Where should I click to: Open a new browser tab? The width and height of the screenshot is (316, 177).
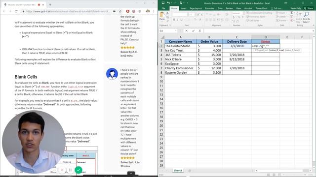pos(50,4)
